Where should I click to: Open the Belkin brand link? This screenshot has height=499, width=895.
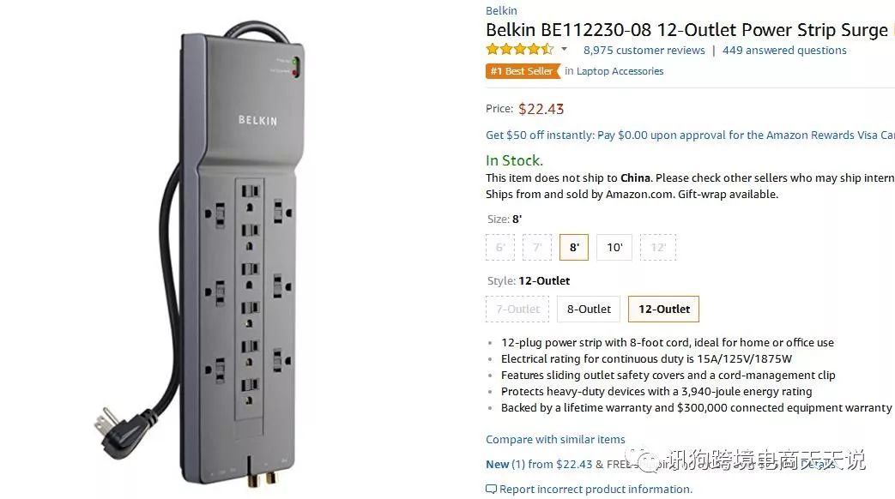click(x=501, y=11)
